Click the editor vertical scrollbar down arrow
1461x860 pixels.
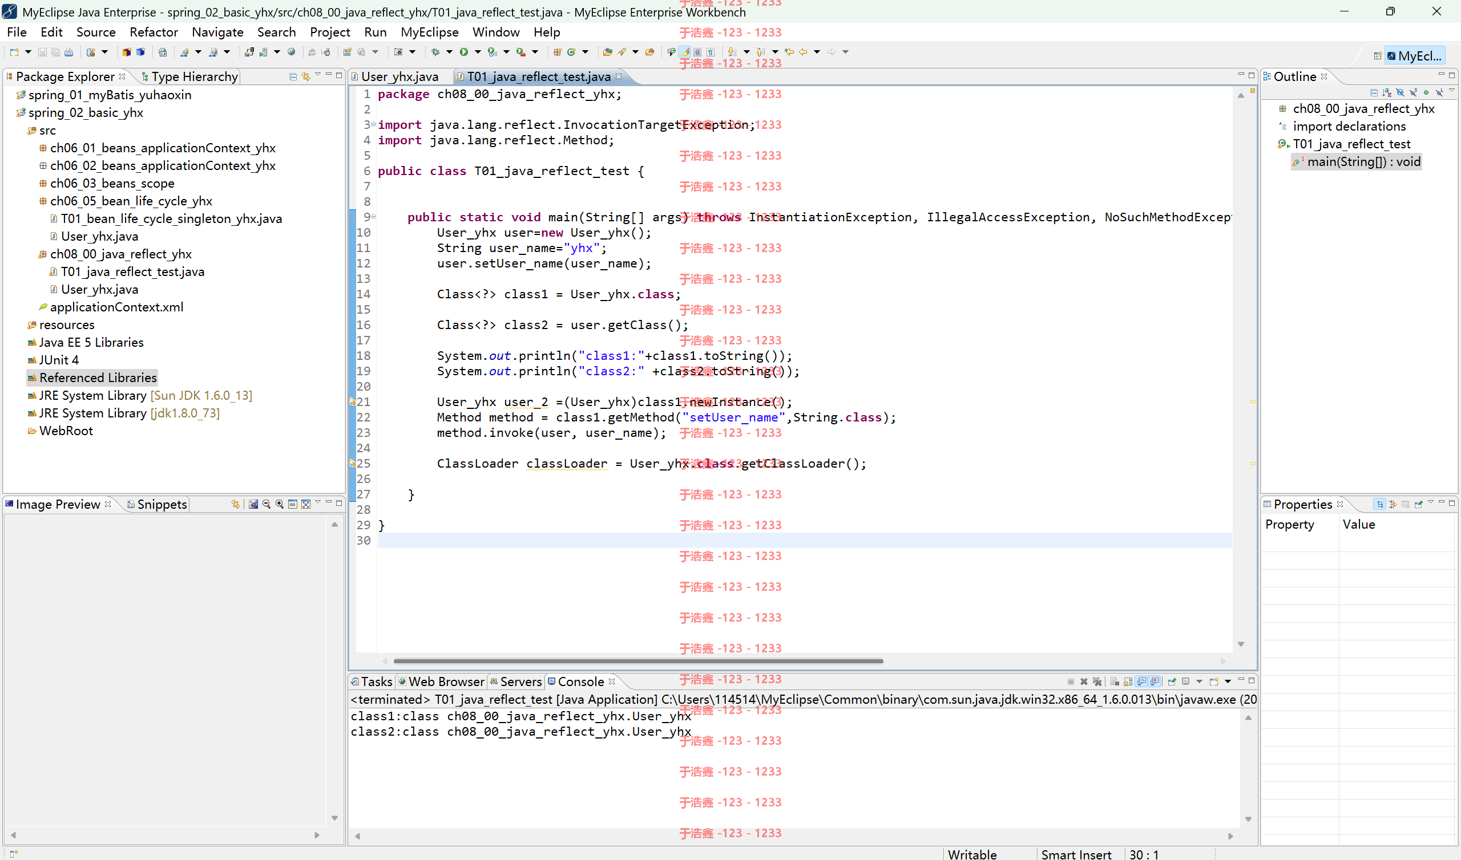[x=1241, y=644]
